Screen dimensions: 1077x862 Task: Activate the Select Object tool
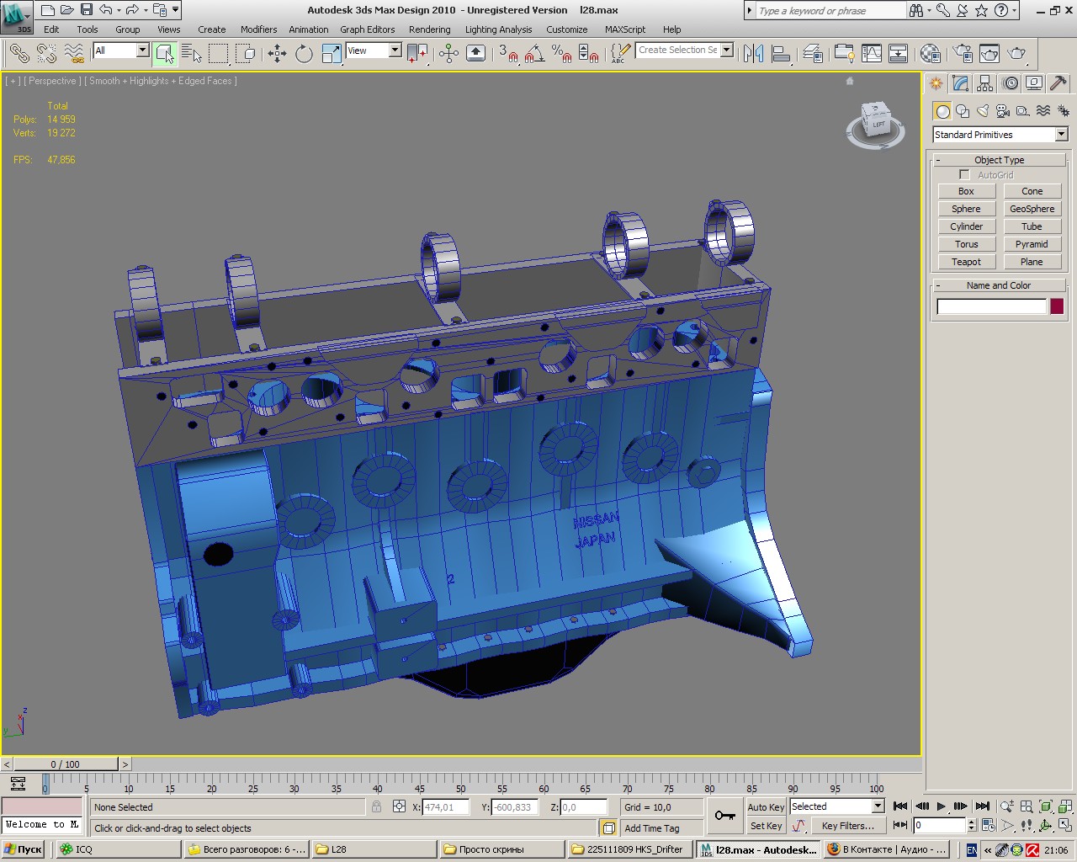(x=165, y=53)
